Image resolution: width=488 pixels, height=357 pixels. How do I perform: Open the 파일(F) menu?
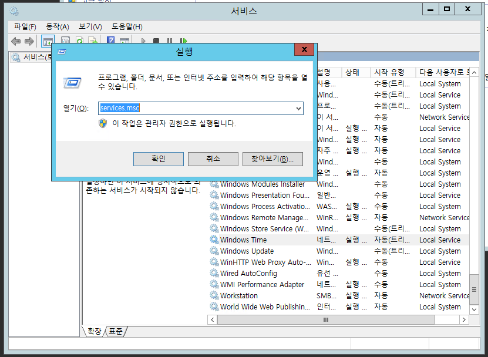25,27
